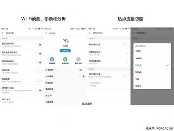Tap the 高级设置 screen title
The image size is (174, 131).
(x=10, y=33)
